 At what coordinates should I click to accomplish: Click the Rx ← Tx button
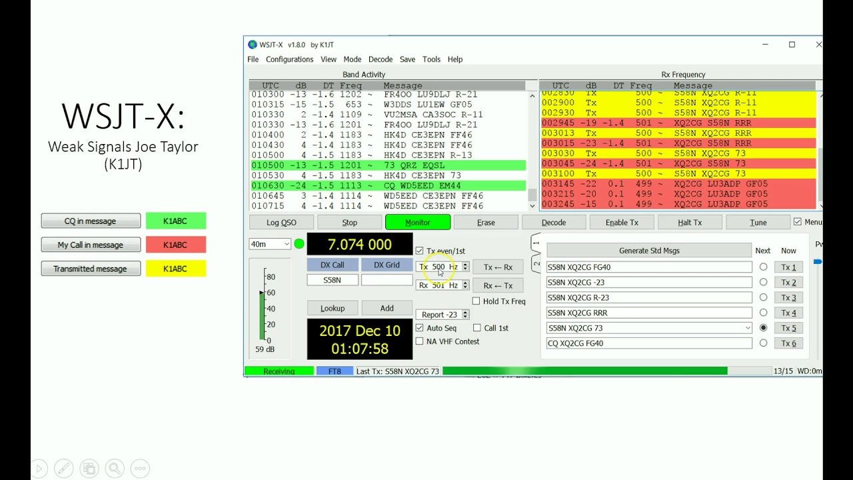[498, 285]
